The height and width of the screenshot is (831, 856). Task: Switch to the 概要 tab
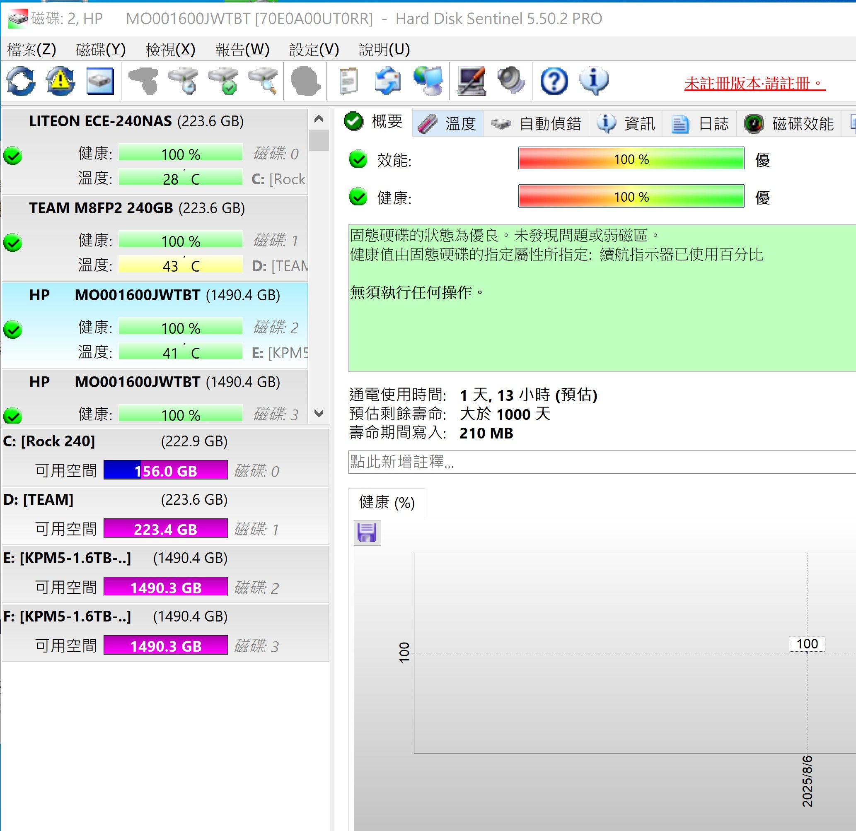[x=373, y=121]
